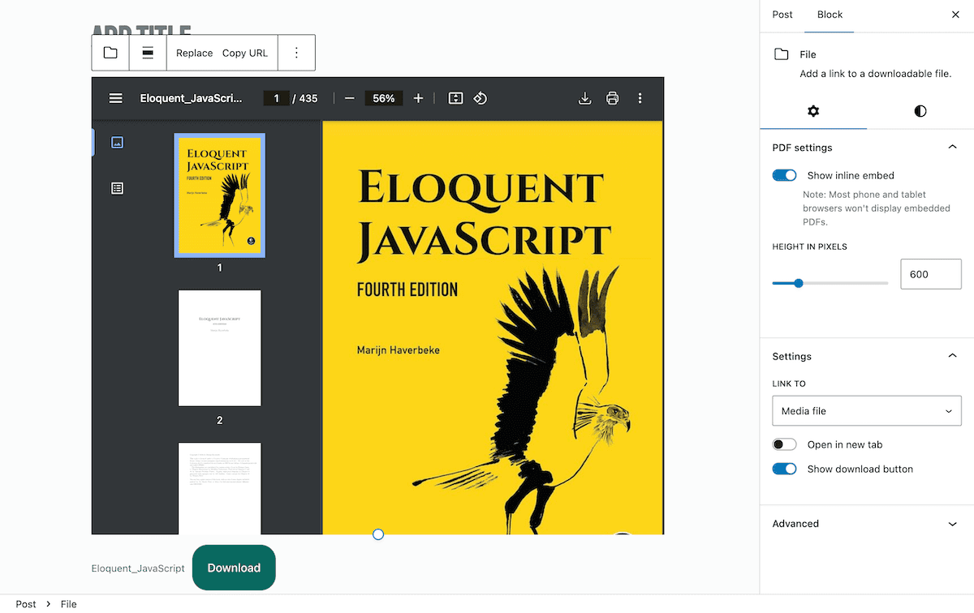This screenshot has height=613, width=974.
Task: Open block options three-dot menu
Action: (x=296, y=53)
